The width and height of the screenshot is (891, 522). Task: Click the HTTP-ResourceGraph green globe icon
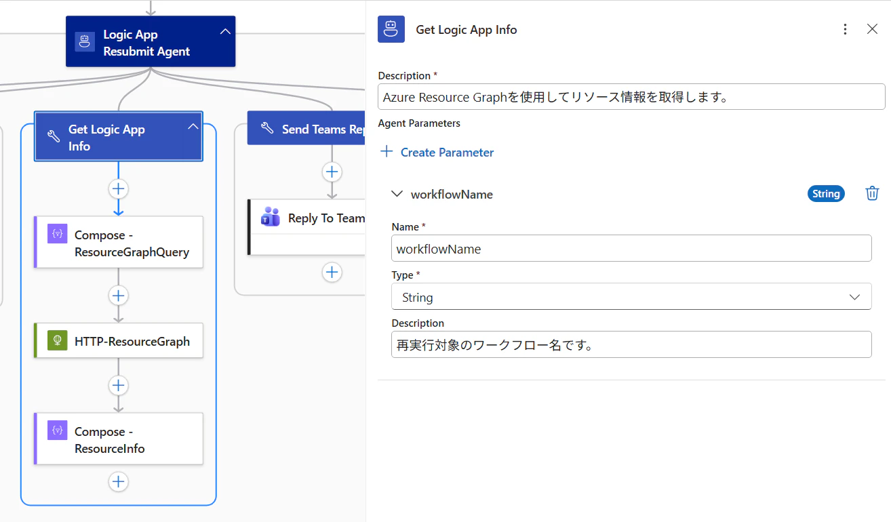click(x=58, y=340)
